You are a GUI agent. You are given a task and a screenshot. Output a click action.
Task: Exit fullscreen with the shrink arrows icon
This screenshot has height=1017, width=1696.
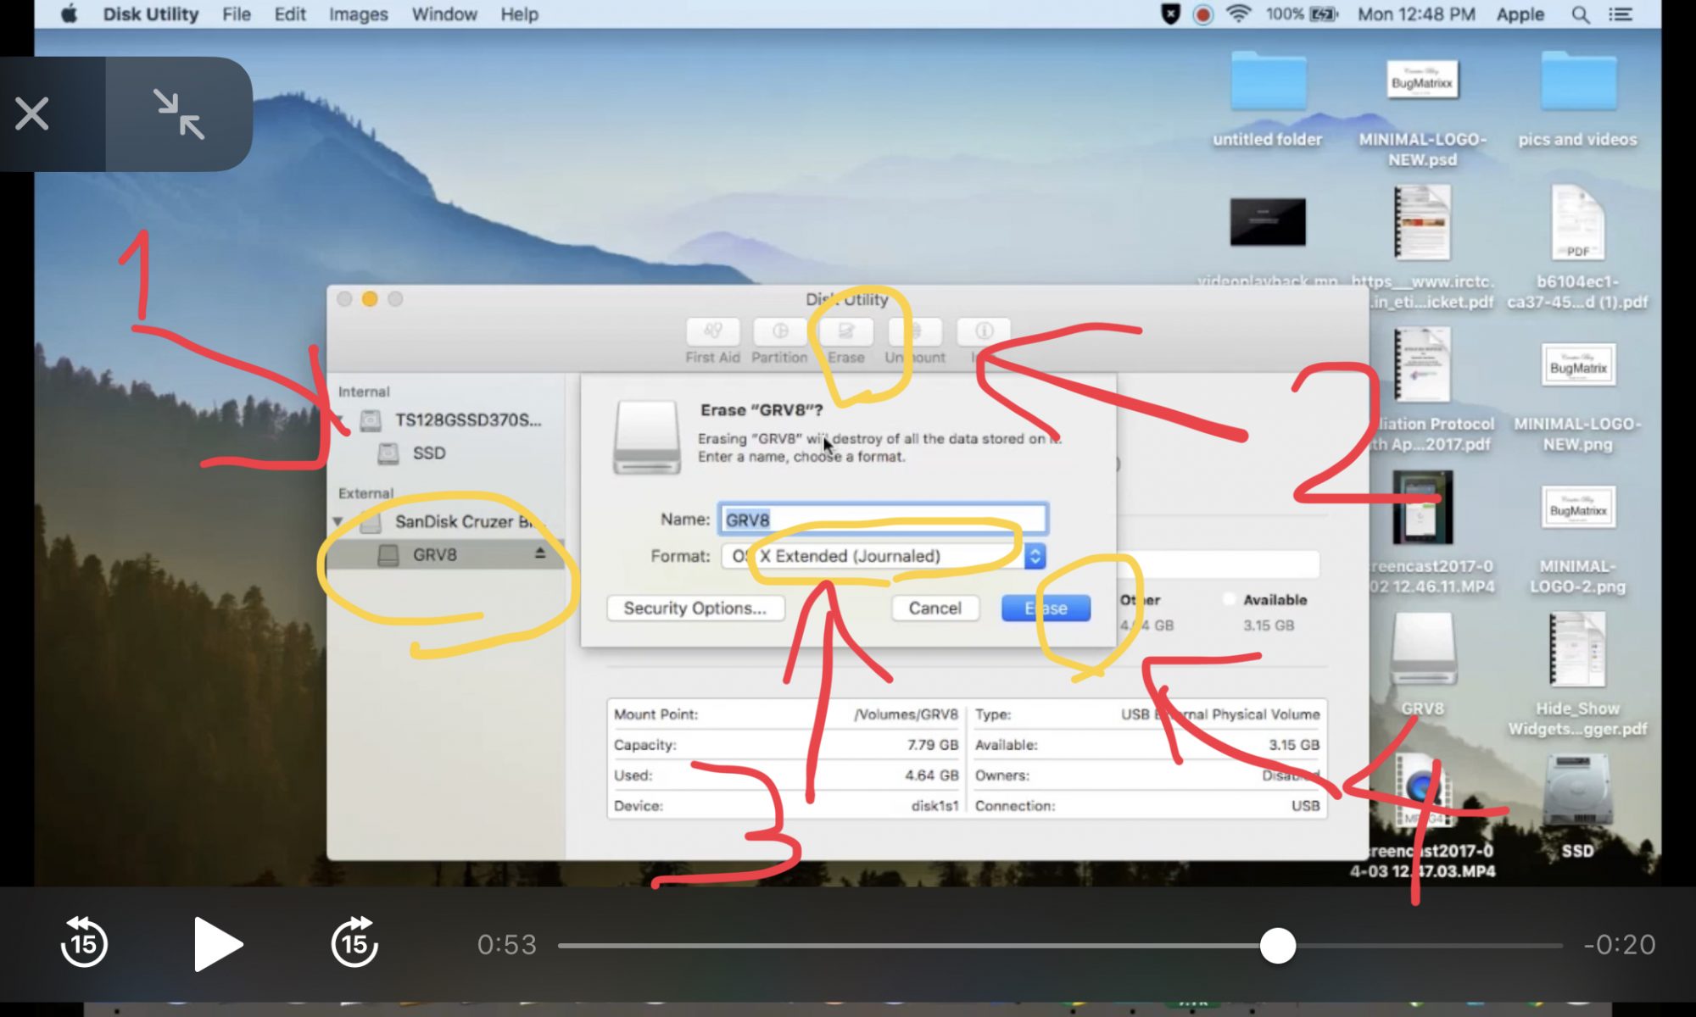pyautogui.click(x=179, y=114)
